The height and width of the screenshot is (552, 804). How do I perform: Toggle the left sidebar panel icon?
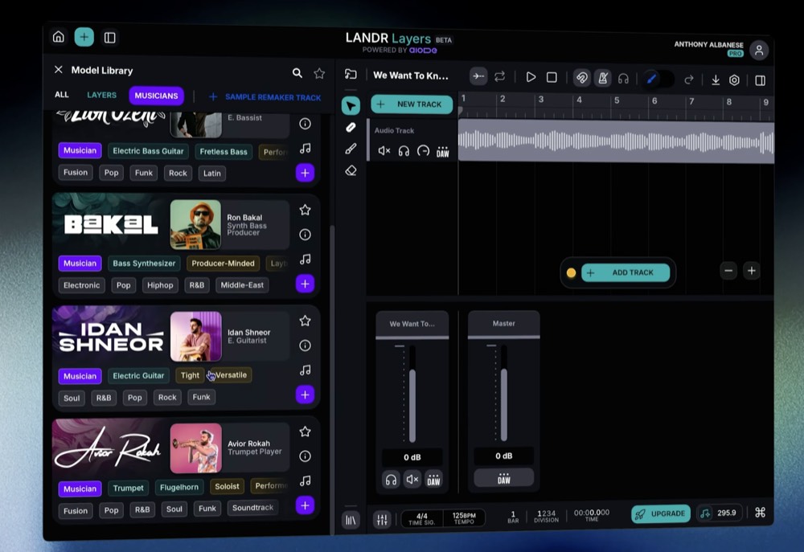coord(109,38)
